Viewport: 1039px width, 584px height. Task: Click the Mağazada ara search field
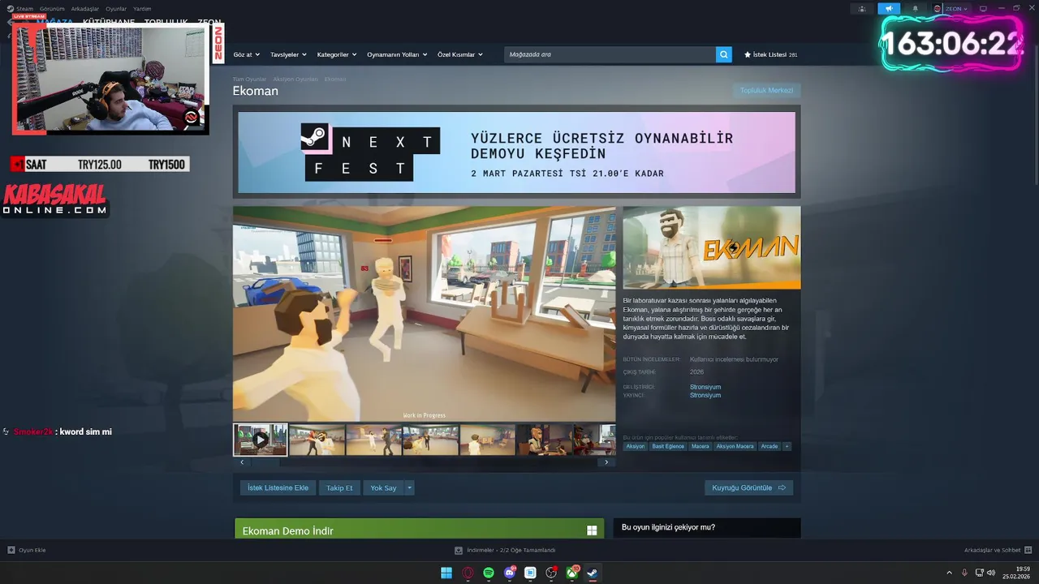(x=610, y=54)
